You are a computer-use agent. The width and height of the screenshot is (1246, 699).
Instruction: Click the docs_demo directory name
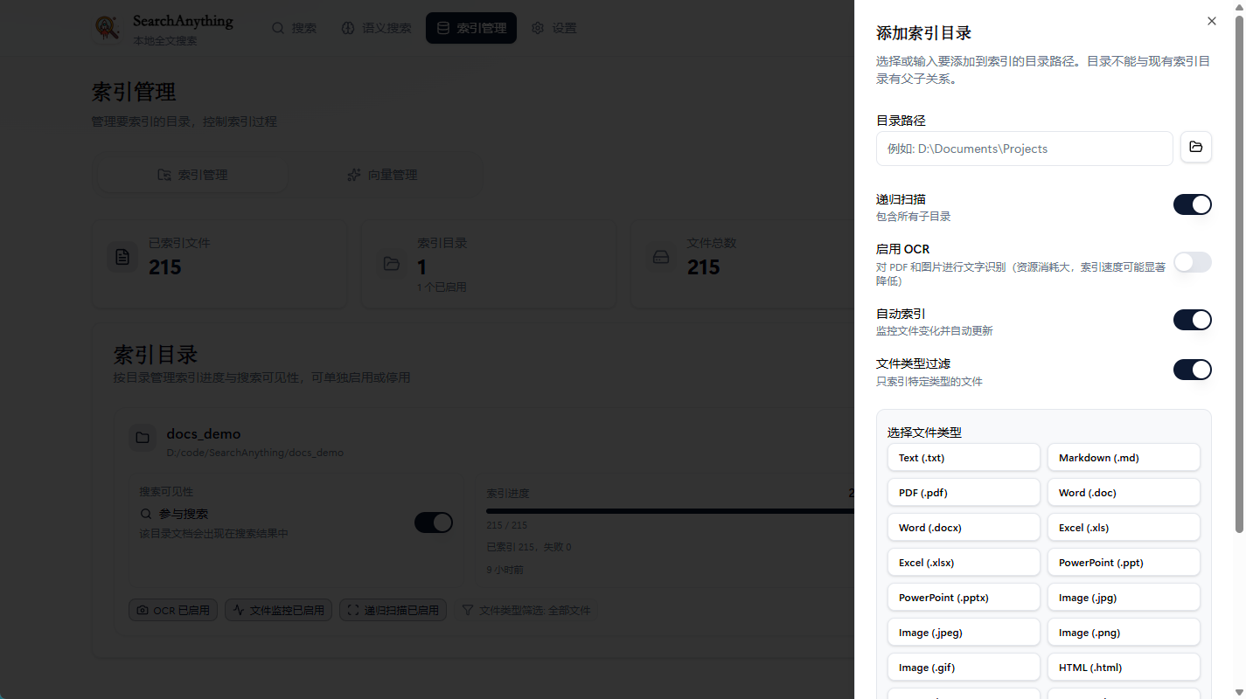[203, 434]
